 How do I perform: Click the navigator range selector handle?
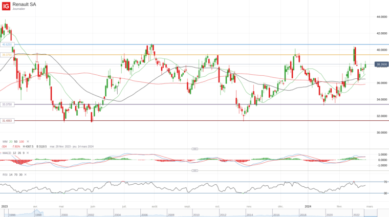coord(371,213)
